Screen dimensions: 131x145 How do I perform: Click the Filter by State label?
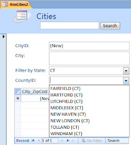coord(30,70)
